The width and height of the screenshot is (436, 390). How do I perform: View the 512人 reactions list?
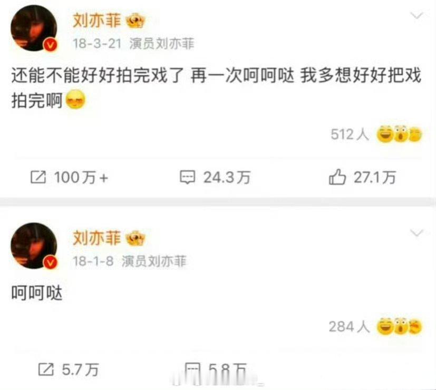pos(350,134)
